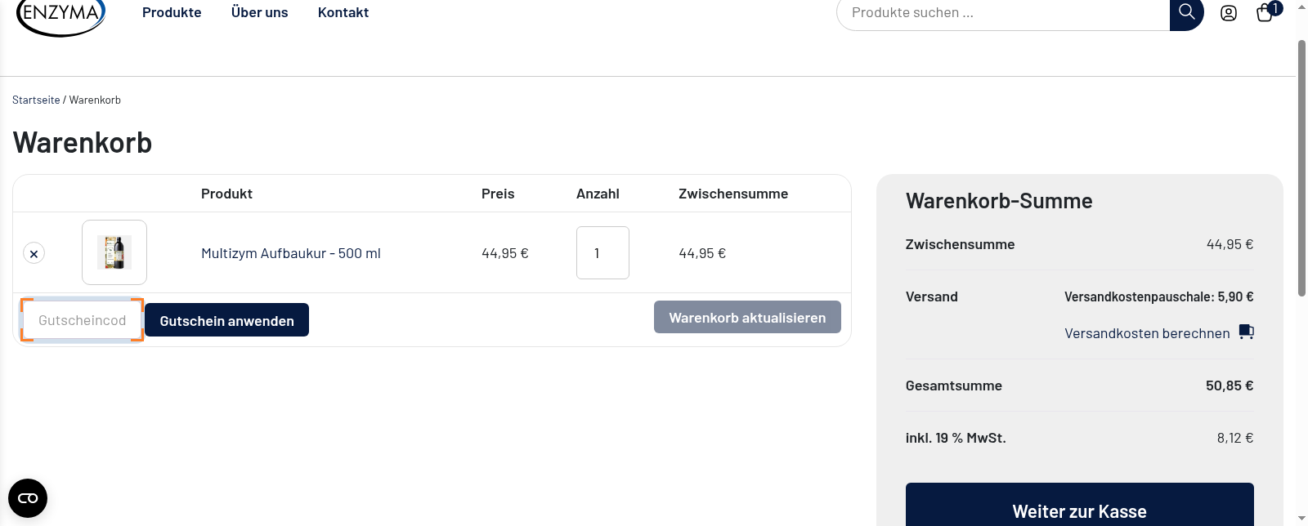Select Über uns in the navigation
Viewport: 1308px width, 526px height.
[x=259, y=11]
